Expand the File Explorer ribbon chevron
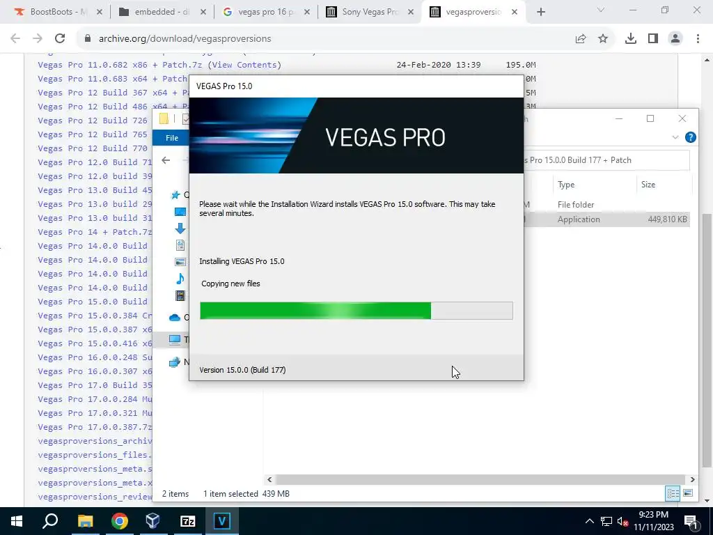713x535 pixels. 675,137
